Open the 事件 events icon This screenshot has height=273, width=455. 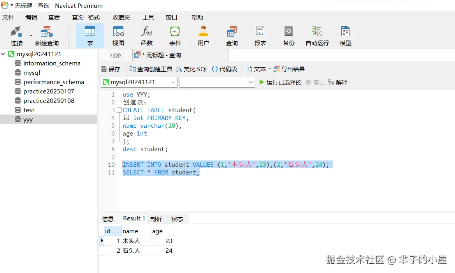[x=175, y=36]
